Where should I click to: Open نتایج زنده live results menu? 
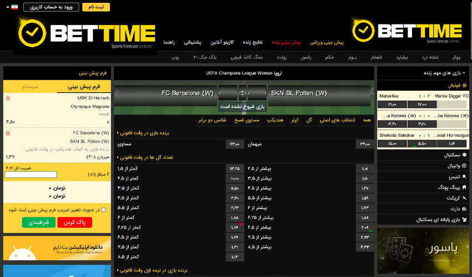(253, 42)
